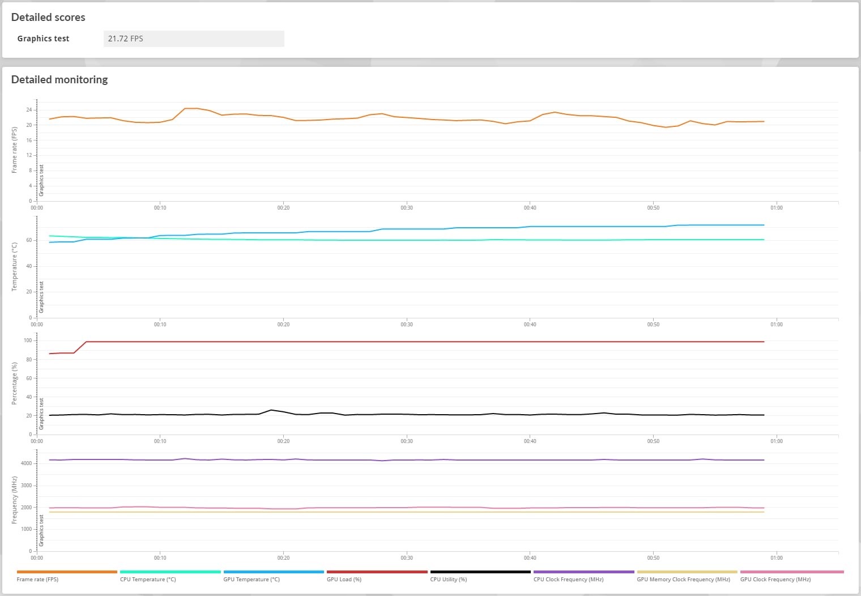Image resolution: width=861 pixels, height=596 pixels.
Task: Click the 00:50 marker on percentage chart
Action: pyautogui.click(x=653, y=441)
